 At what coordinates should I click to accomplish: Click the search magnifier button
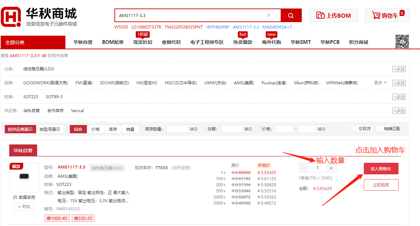coord(291,16)
